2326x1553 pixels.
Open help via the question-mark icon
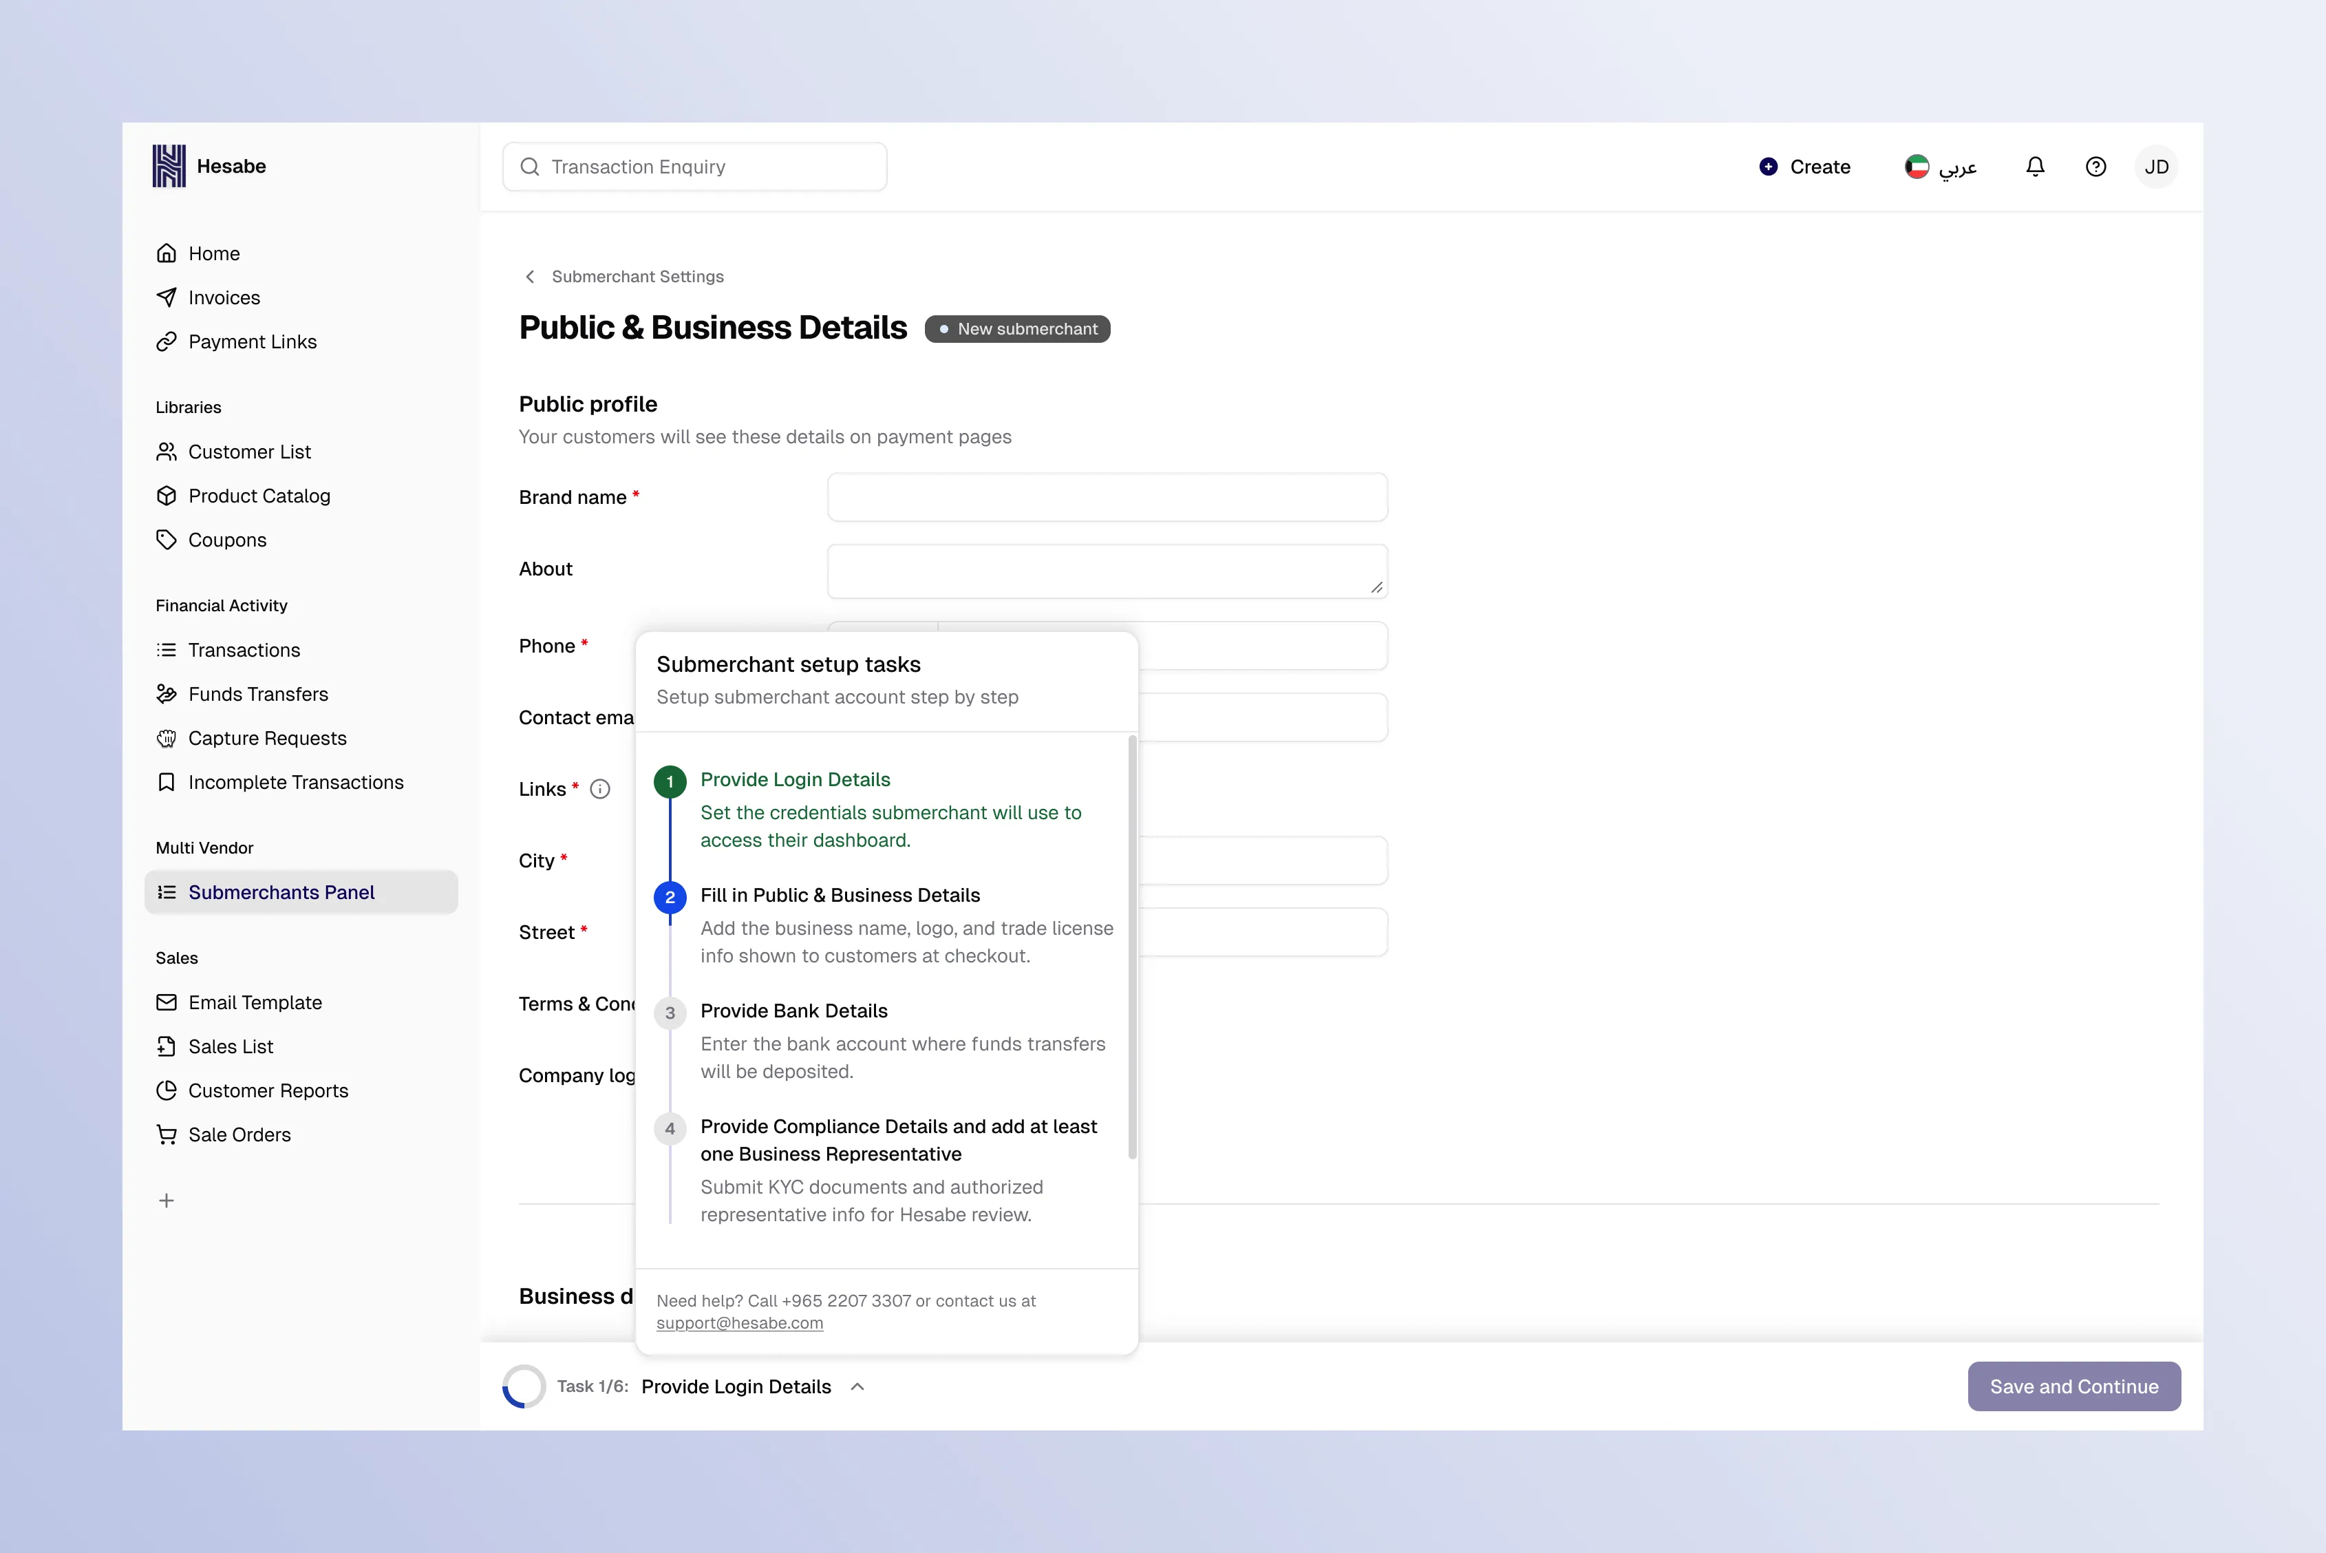click(2095, 167)
